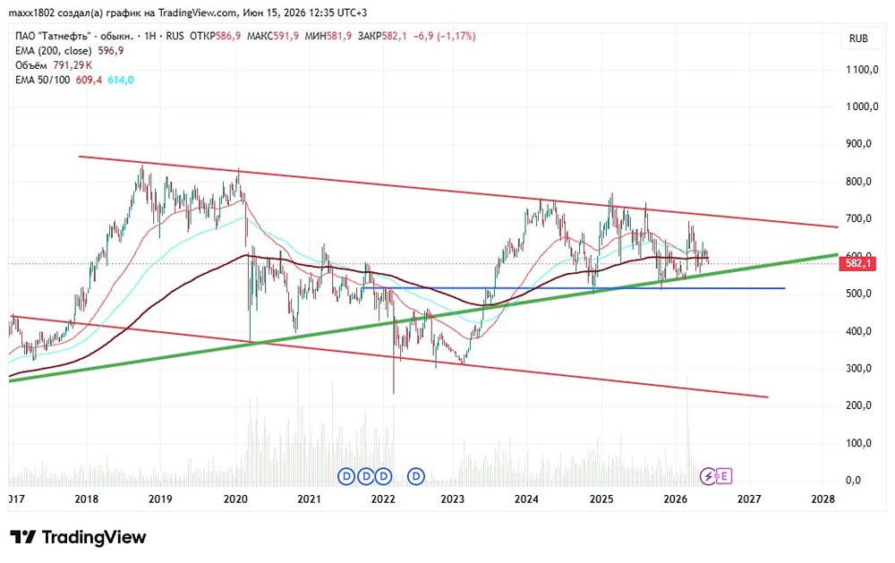Image resolution: width=895 pixels, height=563 pixels.
Task: Click the isolated dividend D marker before 2023
Action: (x=416, y=475)
